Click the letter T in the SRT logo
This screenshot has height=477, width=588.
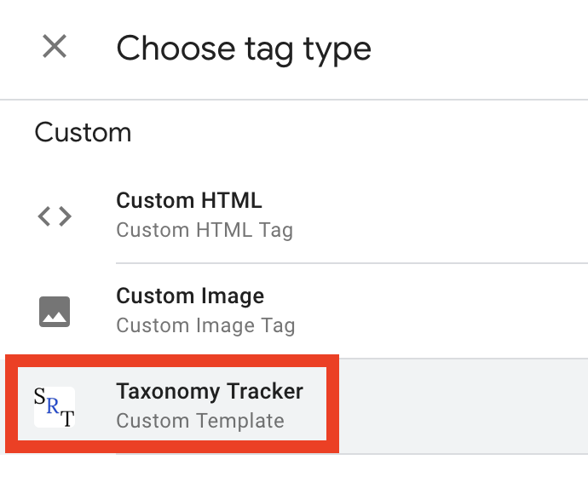click(67, 417)
